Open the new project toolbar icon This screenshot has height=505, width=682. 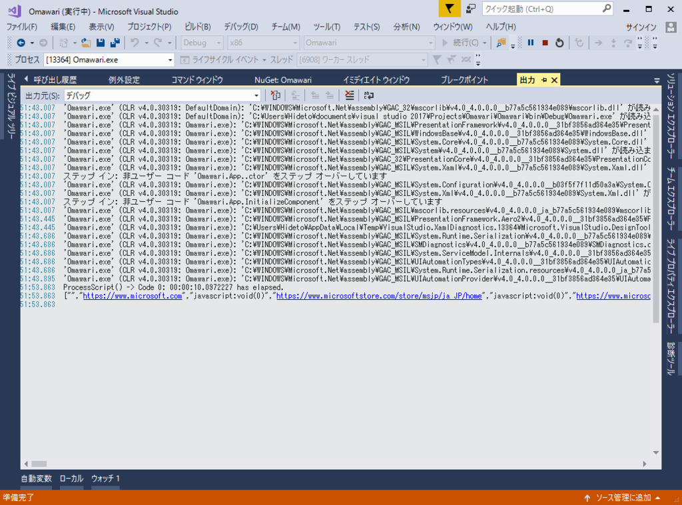63,43
